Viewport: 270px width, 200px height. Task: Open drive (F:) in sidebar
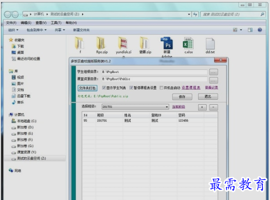point(22,140)
